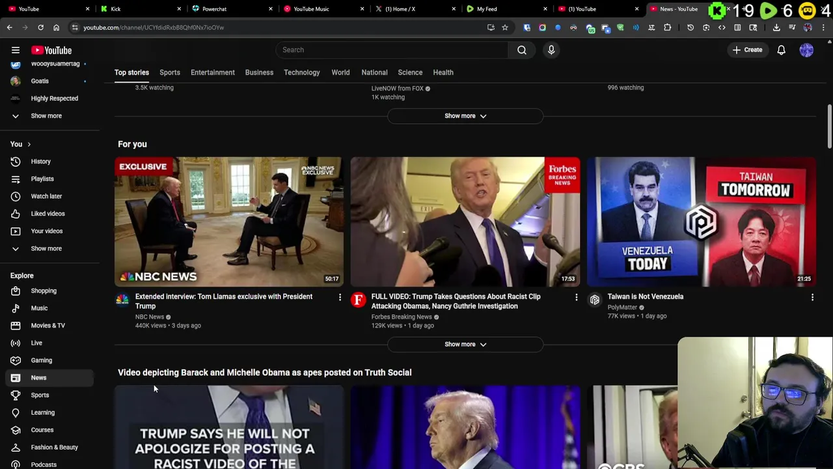This screenshot has height=469, width=833.
Task: Open Sports in Explore sidebar
Action: 50,395
